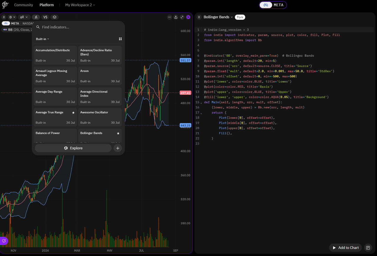The image size is (377, 256).
Task: Toggle favorite star on Bollinger Bands card
Action: 118,133
